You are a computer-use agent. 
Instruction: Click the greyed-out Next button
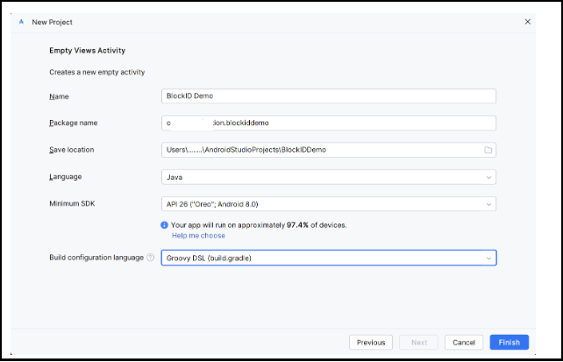tap(419, 343)
